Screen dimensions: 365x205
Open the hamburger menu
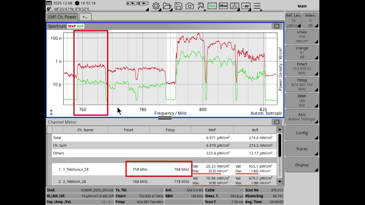[257, 6]
